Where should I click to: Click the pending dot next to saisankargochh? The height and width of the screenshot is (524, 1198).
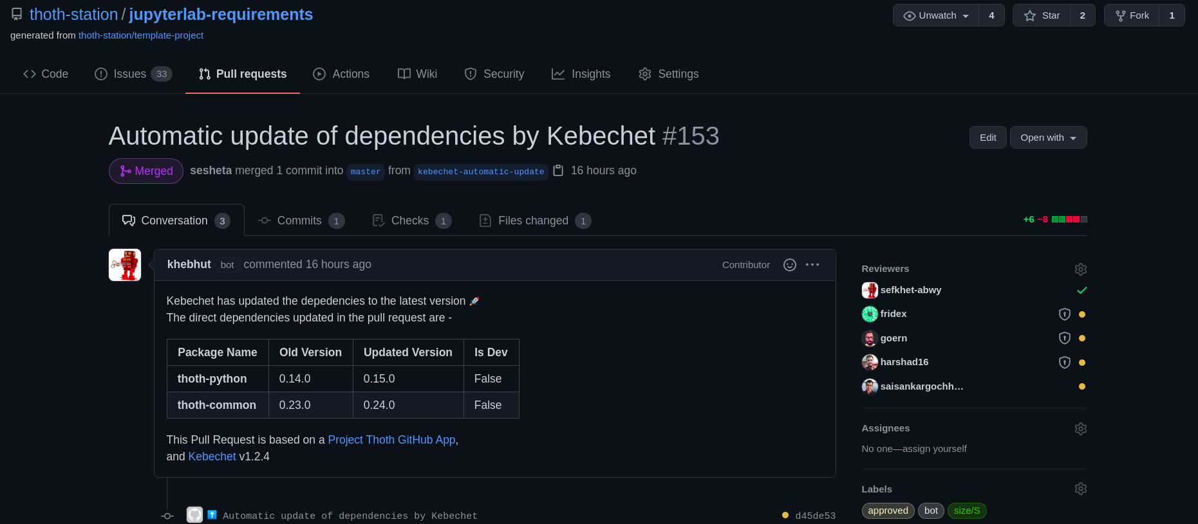(x=1082, y=386)
